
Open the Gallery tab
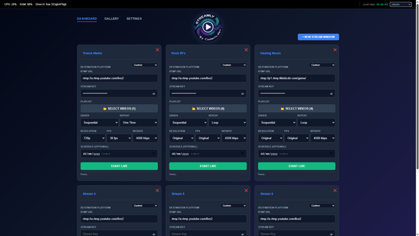coord(111,19)
